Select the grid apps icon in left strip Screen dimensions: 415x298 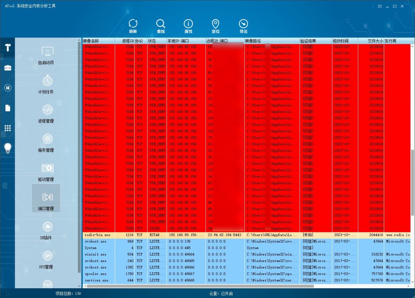tap(8, 128)
